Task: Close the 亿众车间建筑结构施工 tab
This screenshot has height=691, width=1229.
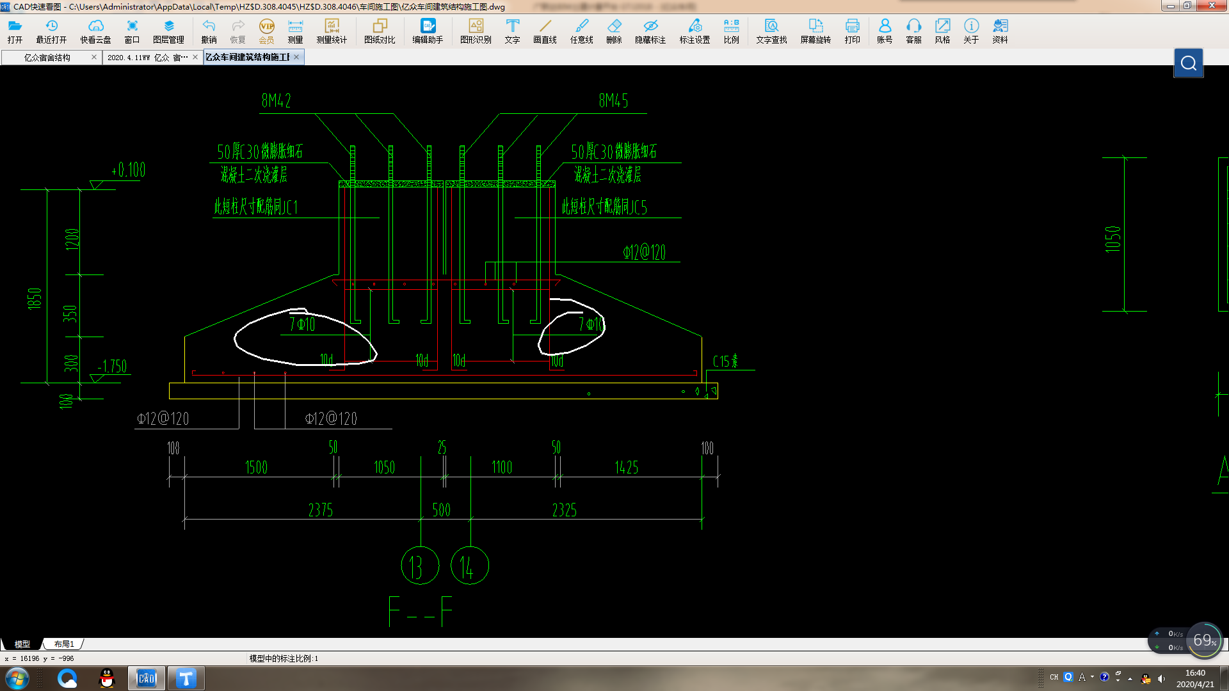Action: tap(296, 57)
